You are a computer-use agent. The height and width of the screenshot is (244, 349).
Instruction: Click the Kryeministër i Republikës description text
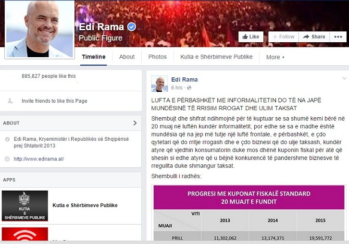pyautogui.click(x=71, y=142)
